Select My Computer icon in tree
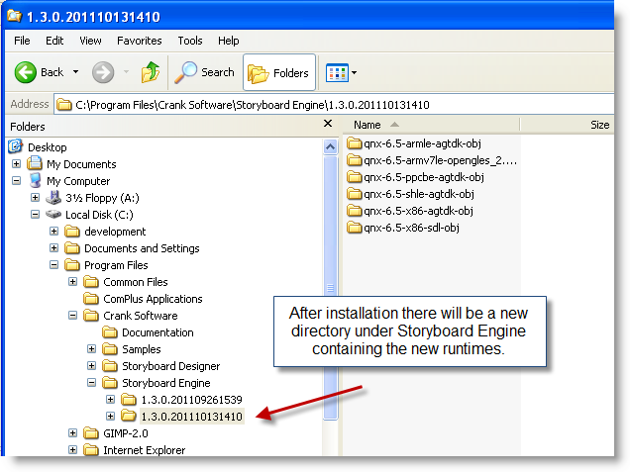 (x=36, y=180)
